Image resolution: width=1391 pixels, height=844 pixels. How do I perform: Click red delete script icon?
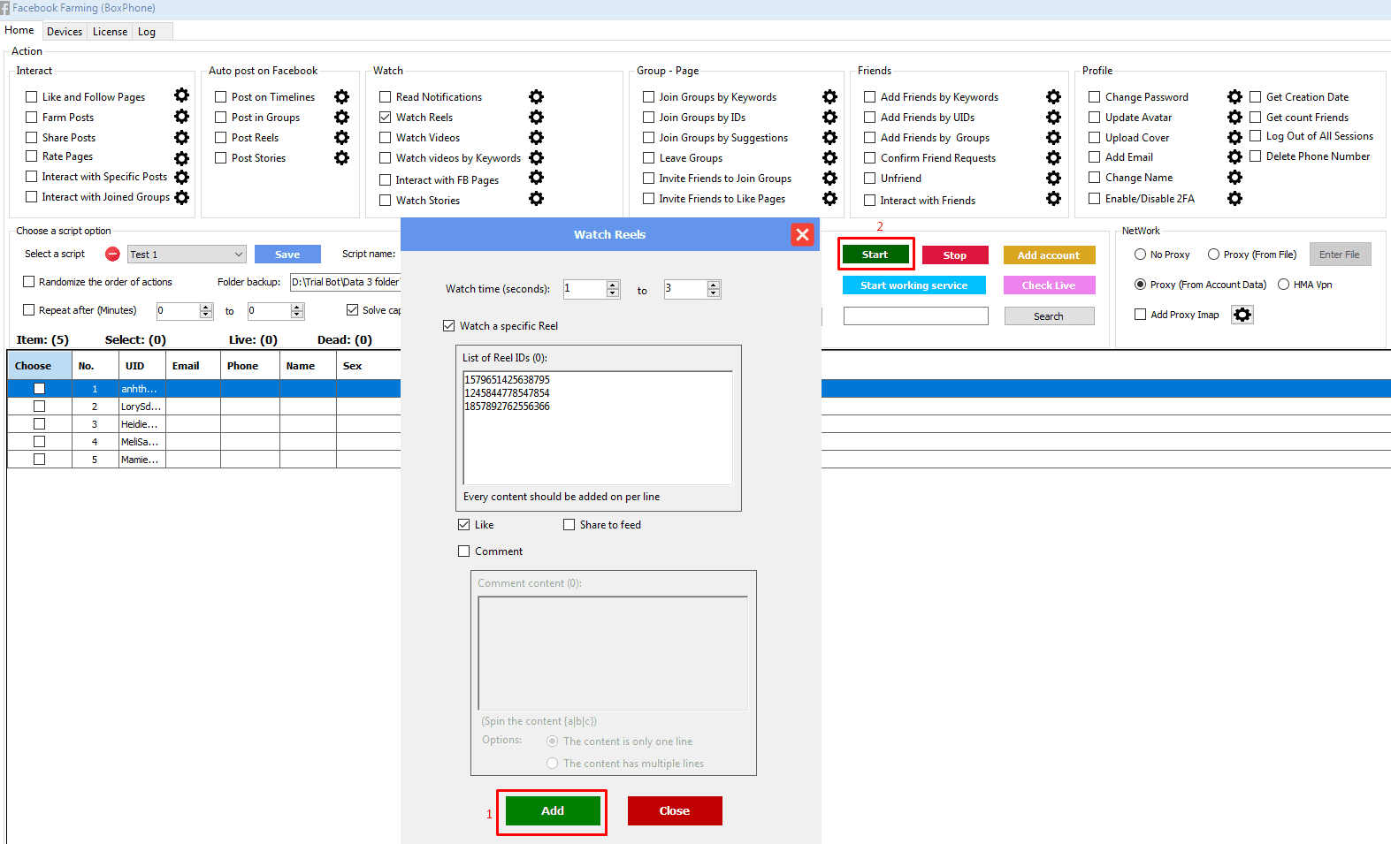click(112, 254)
